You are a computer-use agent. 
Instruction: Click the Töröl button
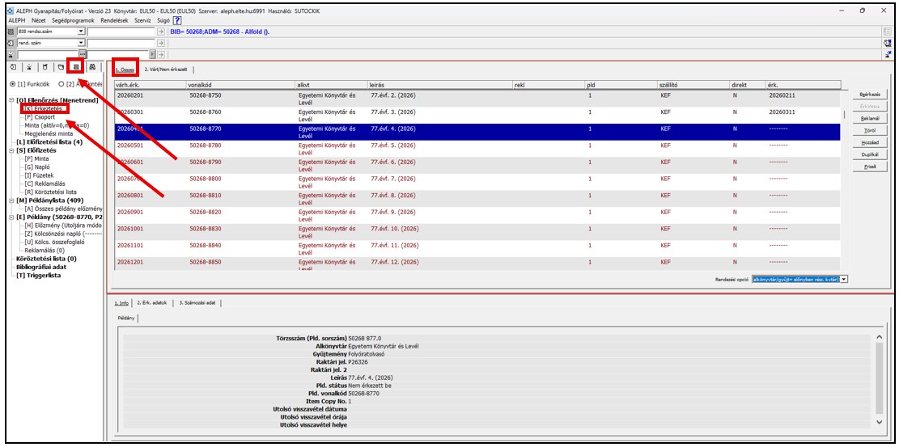pos(870,130)
